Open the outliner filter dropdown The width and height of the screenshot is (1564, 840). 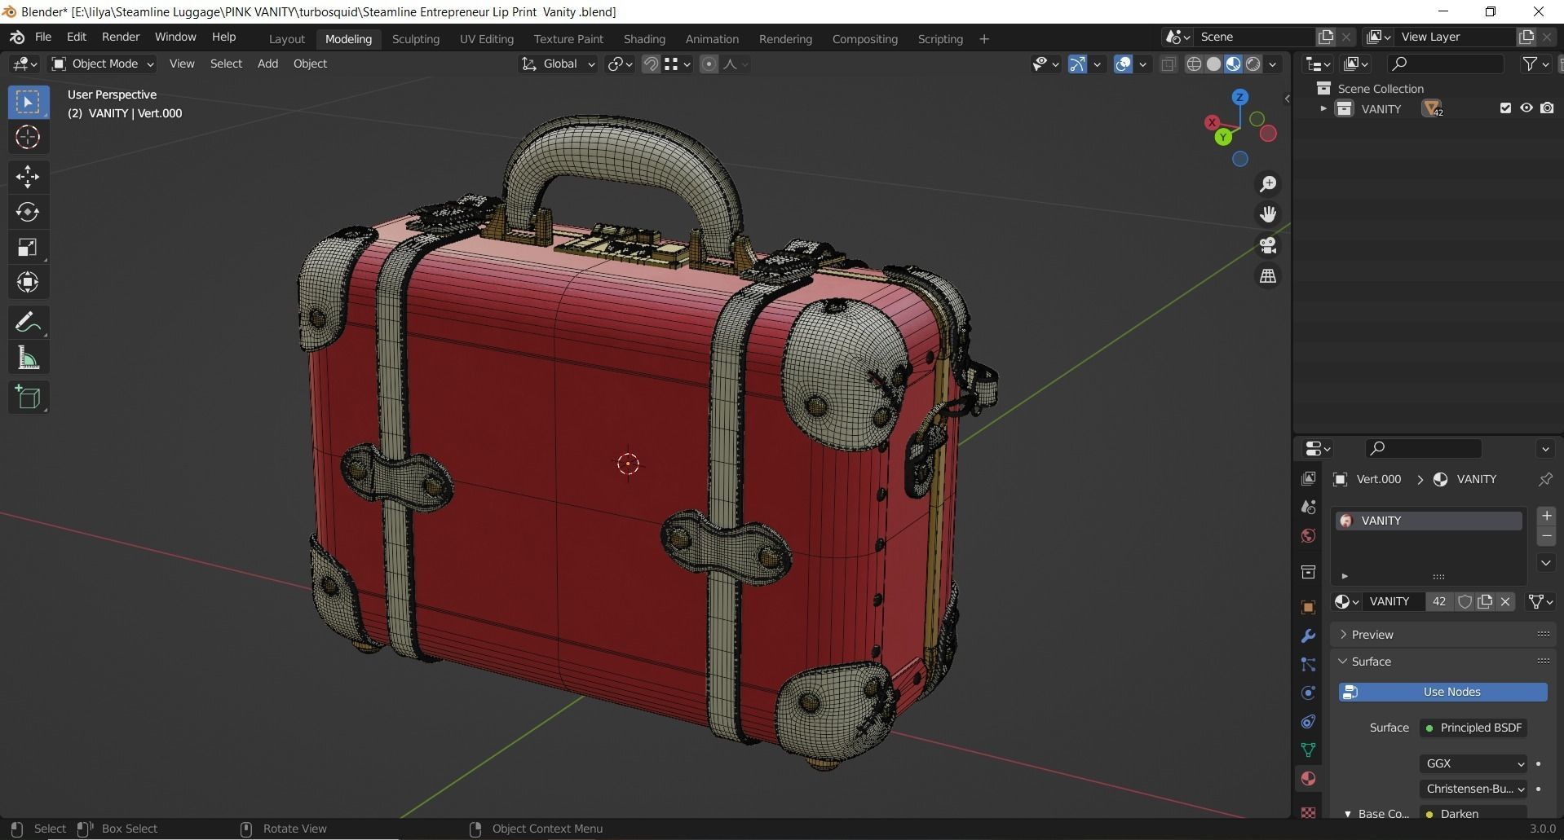(x=1535, y=64)
